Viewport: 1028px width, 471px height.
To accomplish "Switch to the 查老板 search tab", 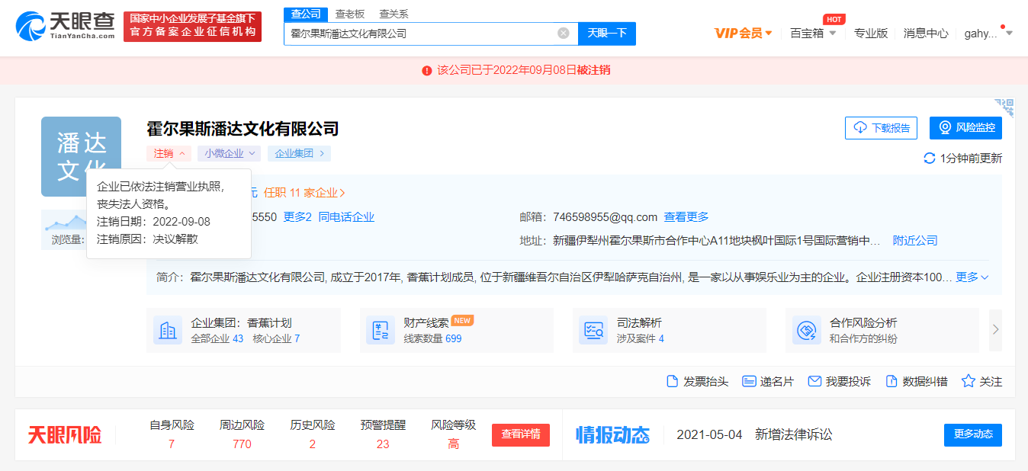I will (350, 14).
